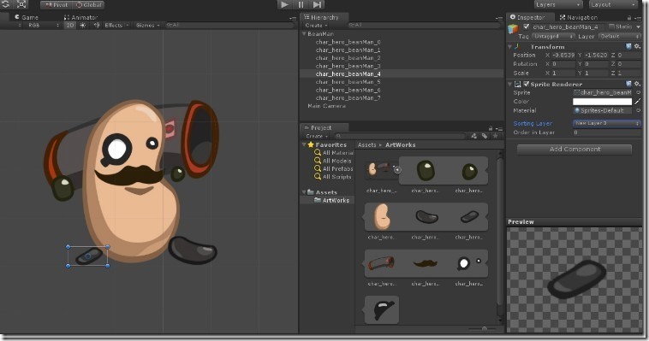
Task: Open the Layers dropdown at top right
Action: tap(557, 4)
